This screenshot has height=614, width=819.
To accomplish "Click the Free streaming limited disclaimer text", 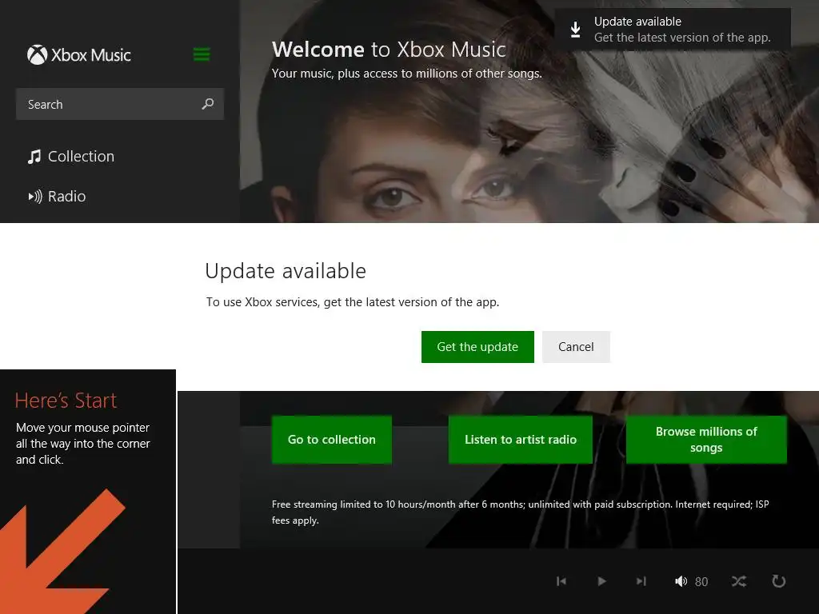I will (x=520, y=512).
